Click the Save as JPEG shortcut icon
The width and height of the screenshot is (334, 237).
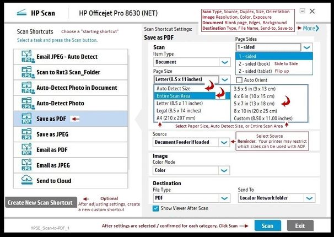26,134
